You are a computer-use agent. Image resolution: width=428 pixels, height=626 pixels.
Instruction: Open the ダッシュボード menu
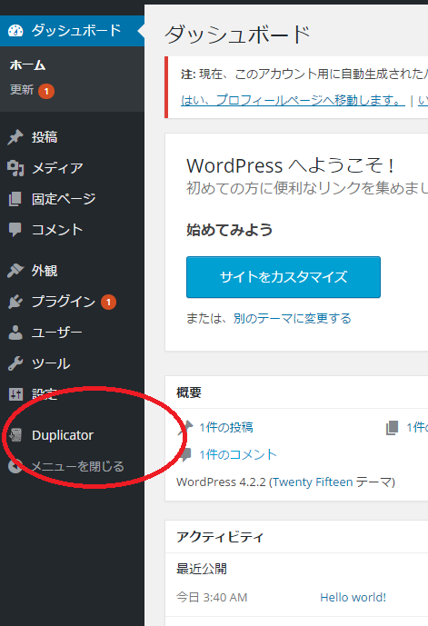[73, 31]
